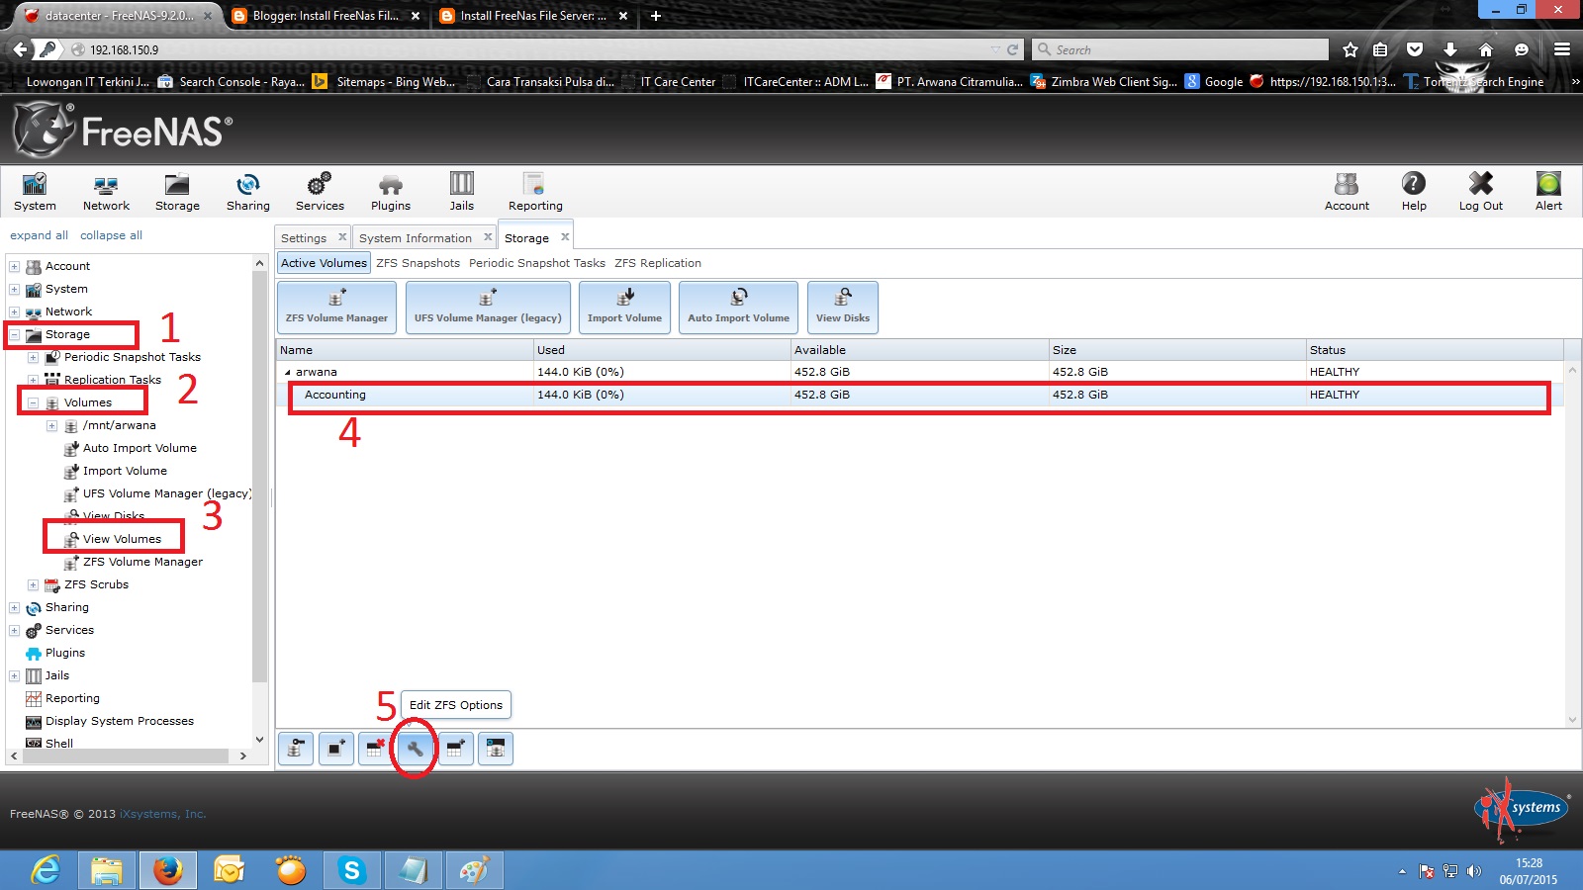This screenshot has height=890, width=1583.
Task: Open Jails from the top FreeNAS toolbar
Action: click(462, 192)
